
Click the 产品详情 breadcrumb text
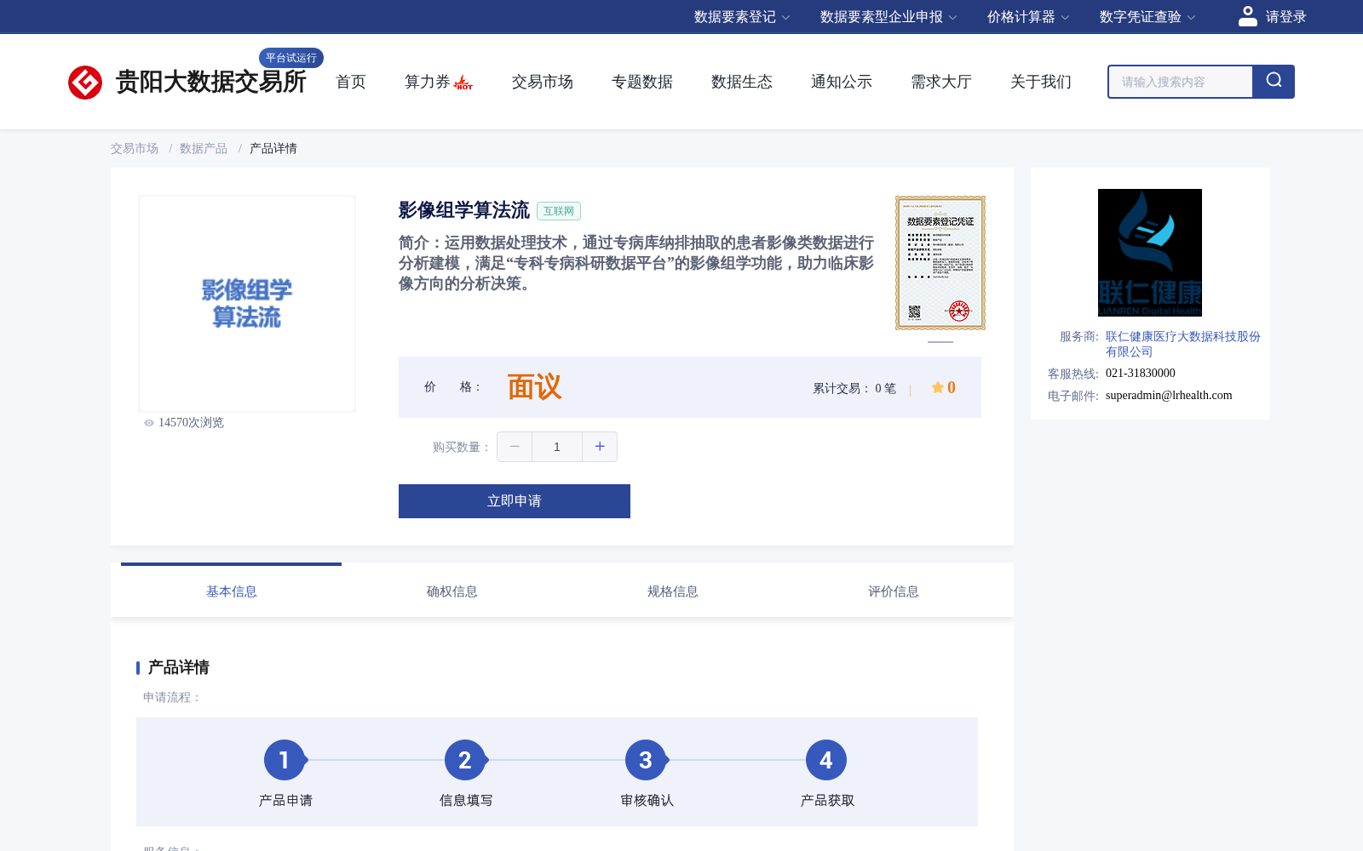[x=273, y=148]
